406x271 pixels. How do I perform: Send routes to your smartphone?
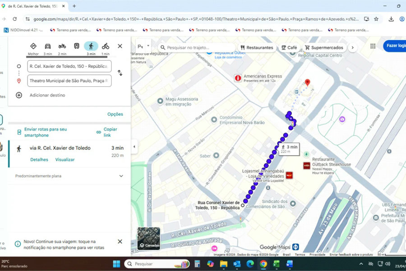point(45,132)
